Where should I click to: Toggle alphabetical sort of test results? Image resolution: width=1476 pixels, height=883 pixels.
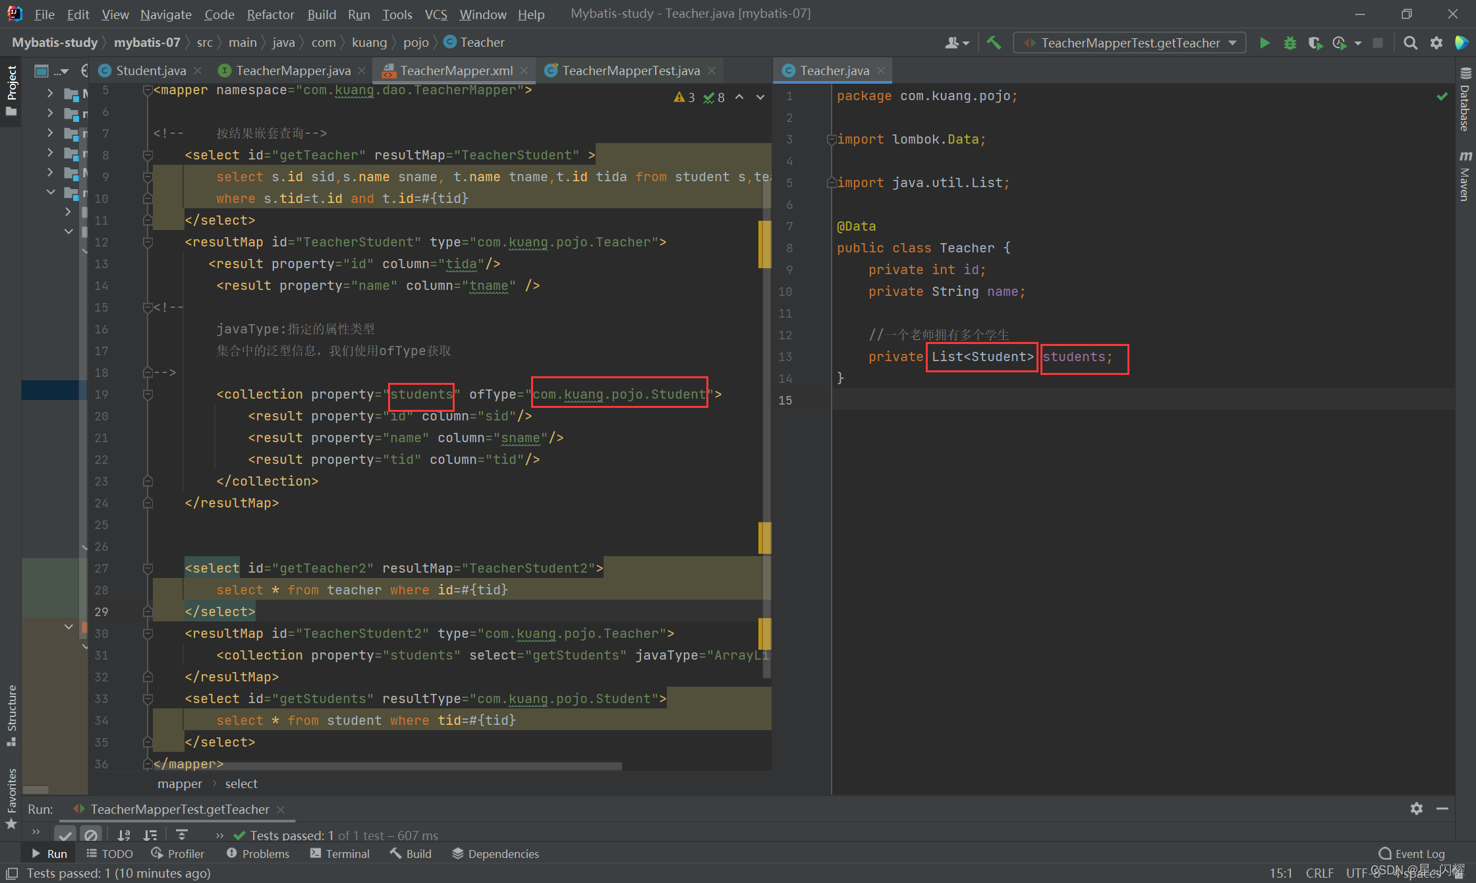point(124,835)
